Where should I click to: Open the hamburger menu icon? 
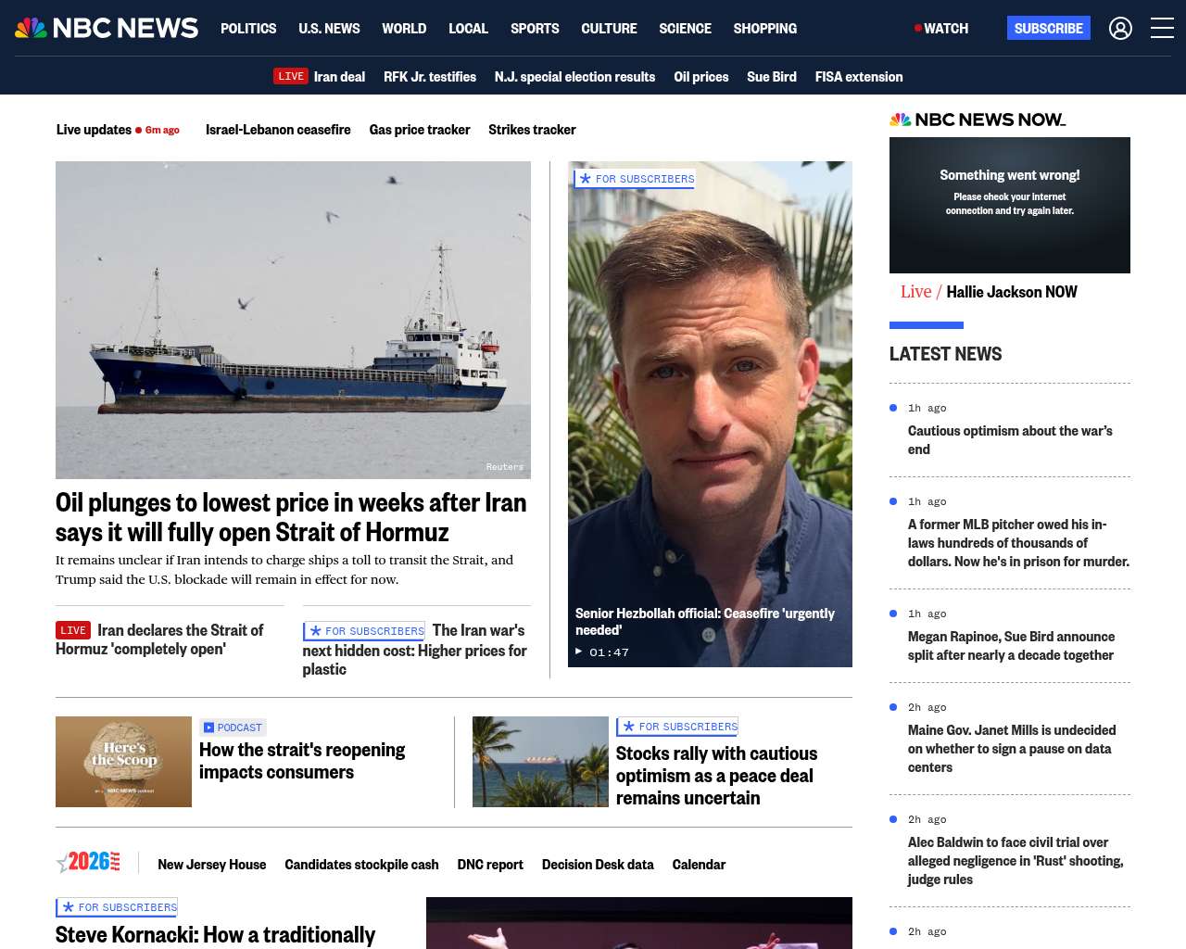(1162, 29)
